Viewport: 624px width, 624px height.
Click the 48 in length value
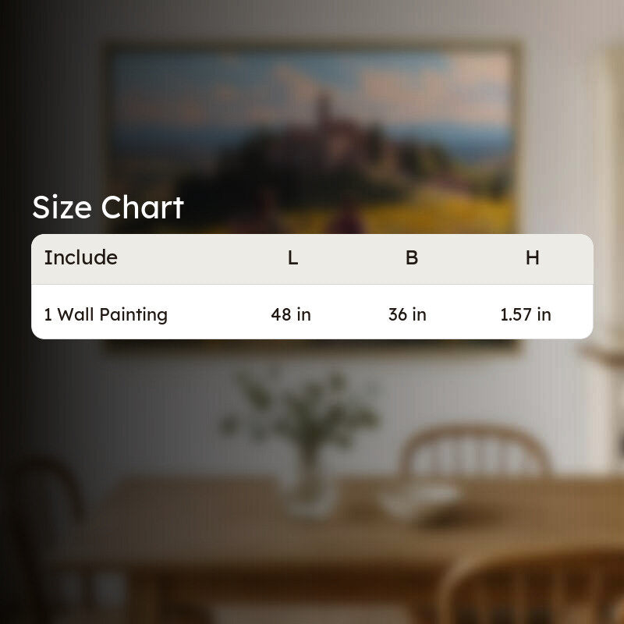pyautogui.click(x=291, y=314)
